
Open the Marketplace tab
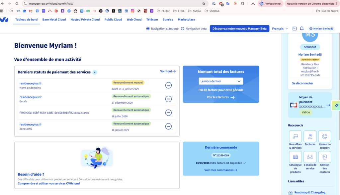[187, 20]
